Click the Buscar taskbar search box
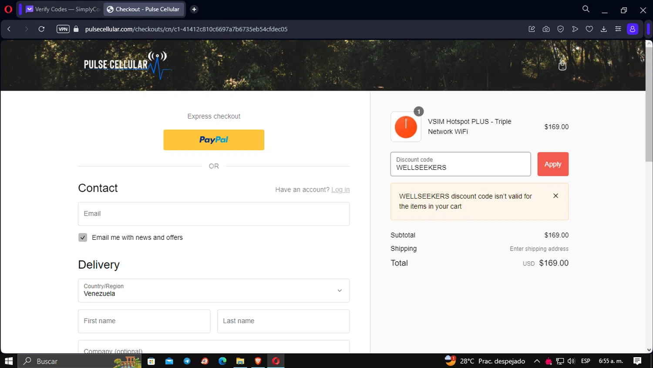Viewport: 653px width, 368px height. click(80, 361)
